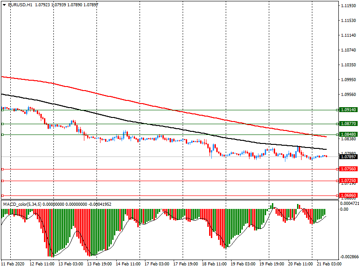Select the 1.09140 green level price label
The image size is (359, 269).
tap(349, 109)
